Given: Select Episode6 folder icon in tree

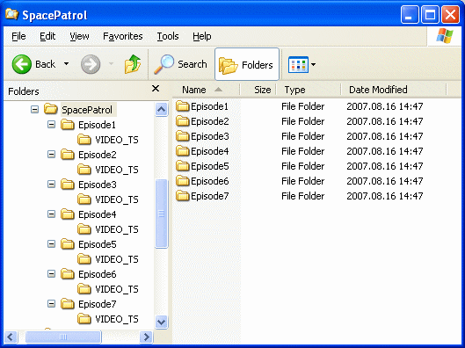Looking at the screenshot, I should (68, 274).
